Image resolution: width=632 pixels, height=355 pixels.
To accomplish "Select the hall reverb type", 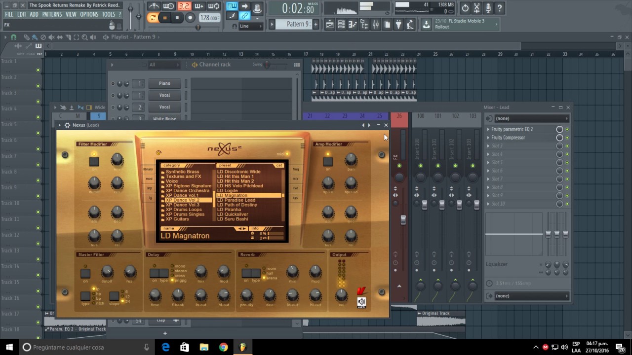I will [270, 273].
